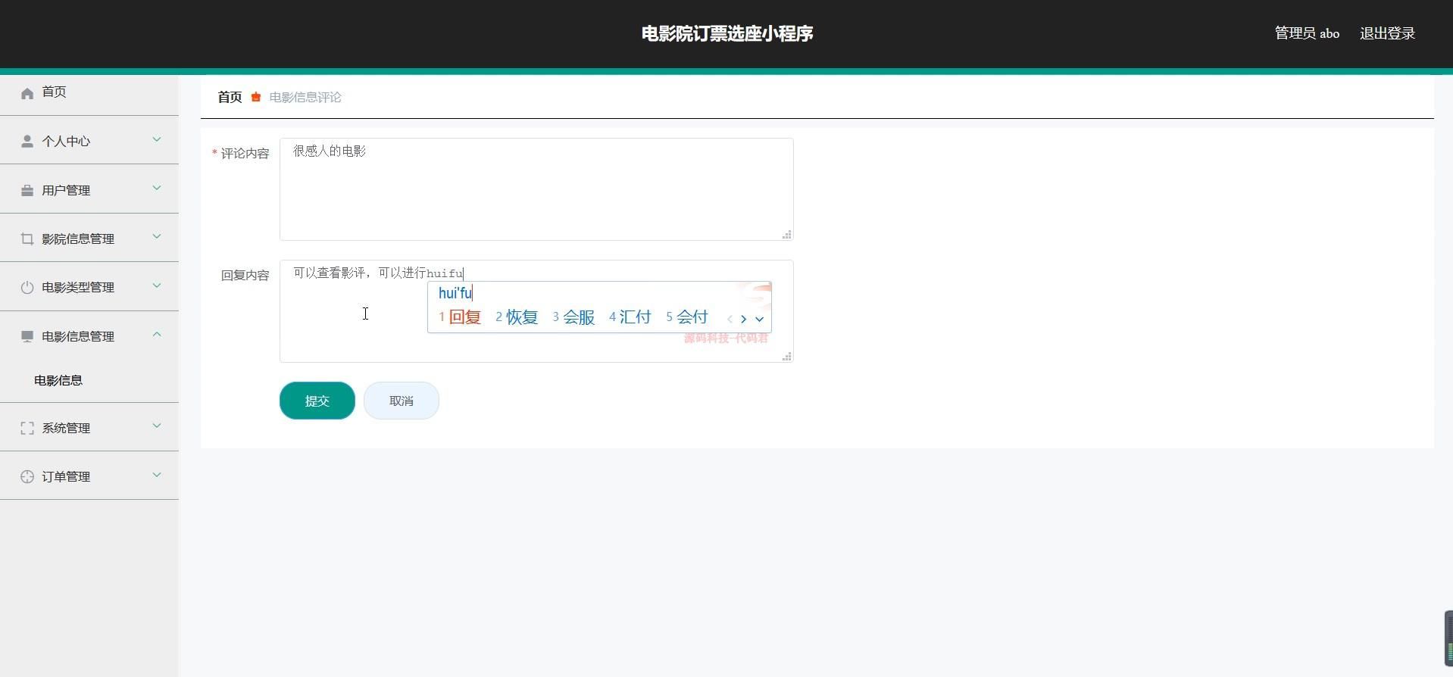
Task: Click the 取消 button
Action: 402,401
